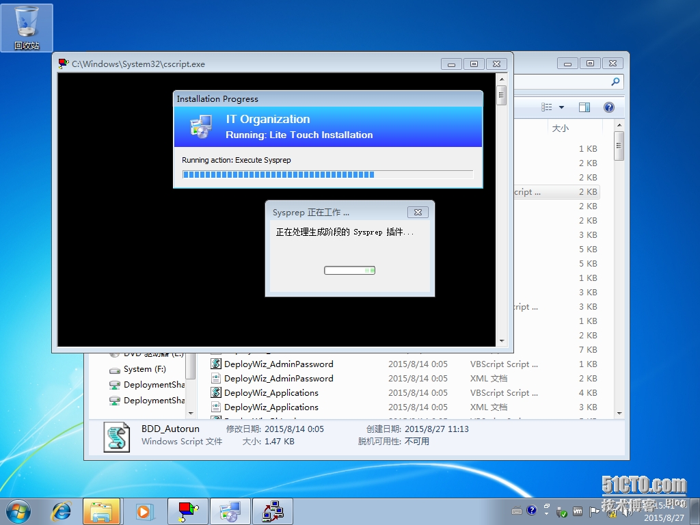
Task: Click the BDD_Autorun script icon in details pane
Action: point(117,437)
